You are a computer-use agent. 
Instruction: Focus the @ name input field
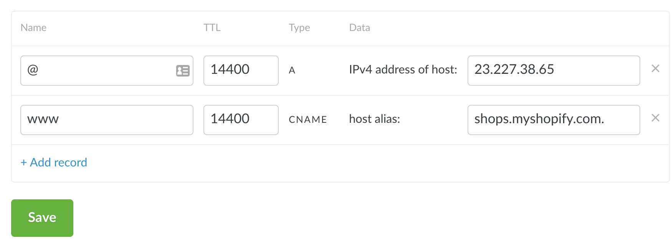[x=96, y=70]
